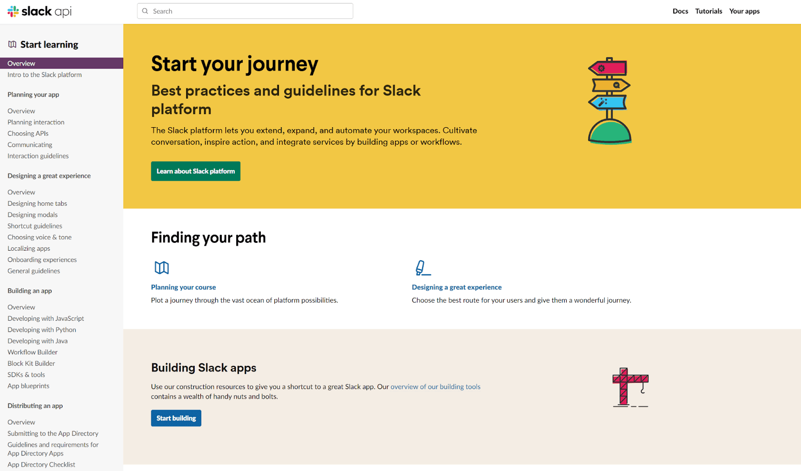The width and height of the screenshot is (801, 471).
Task: Click the map icon above Planning your course
Action: [162, 268]
